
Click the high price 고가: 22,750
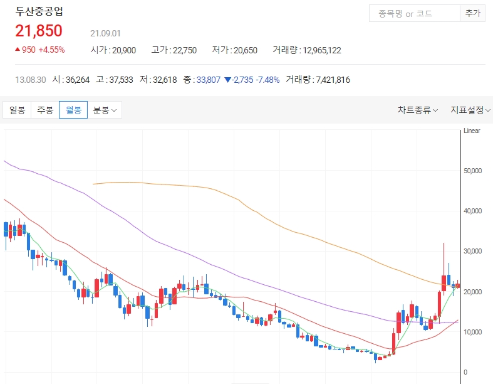174,50
